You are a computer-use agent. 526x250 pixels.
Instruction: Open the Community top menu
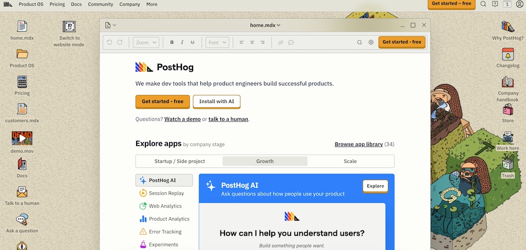(100, 4)
